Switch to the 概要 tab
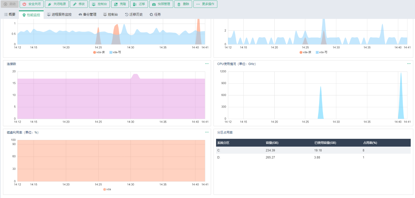This screenshot has height=198, width=415. click(10, 15)
